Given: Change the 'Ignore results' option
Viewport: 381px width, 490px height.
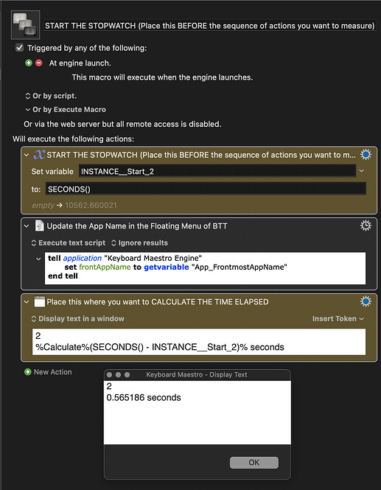Looking at the screenshot, I should pos(140,243).
